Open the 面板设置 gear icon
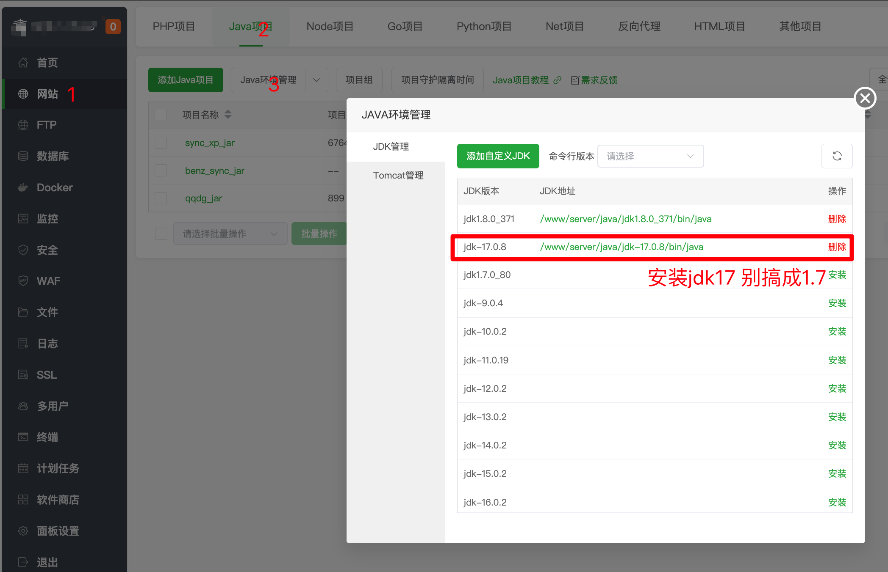The width and height of the screenshot is (888, 572). click(23, 531)
